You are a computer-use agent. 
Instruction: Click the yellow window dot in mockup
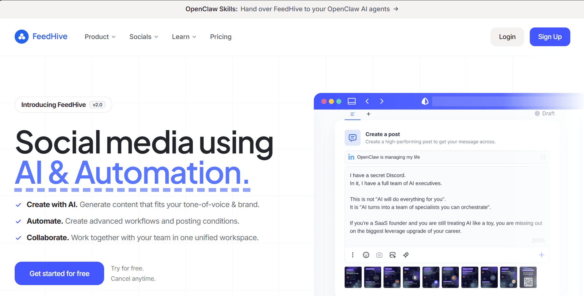point(331,101)
